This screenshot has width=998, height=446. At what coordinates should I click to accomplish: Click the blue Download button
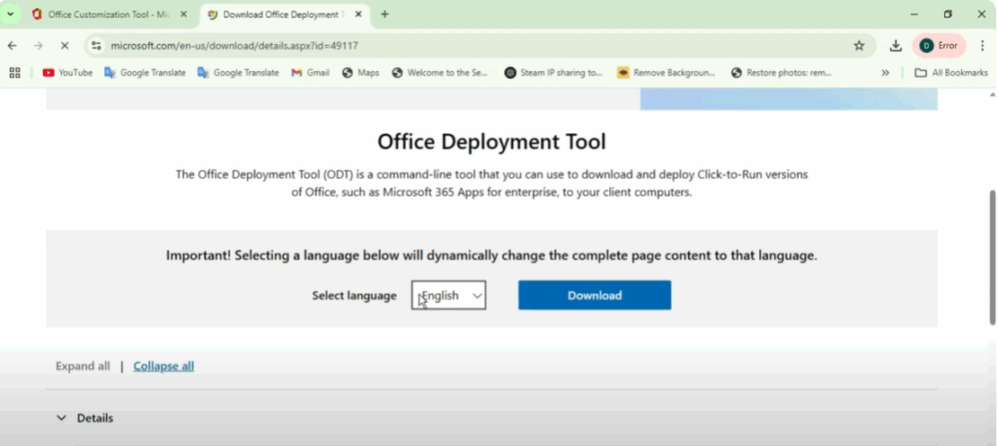[x=595, y=295]
